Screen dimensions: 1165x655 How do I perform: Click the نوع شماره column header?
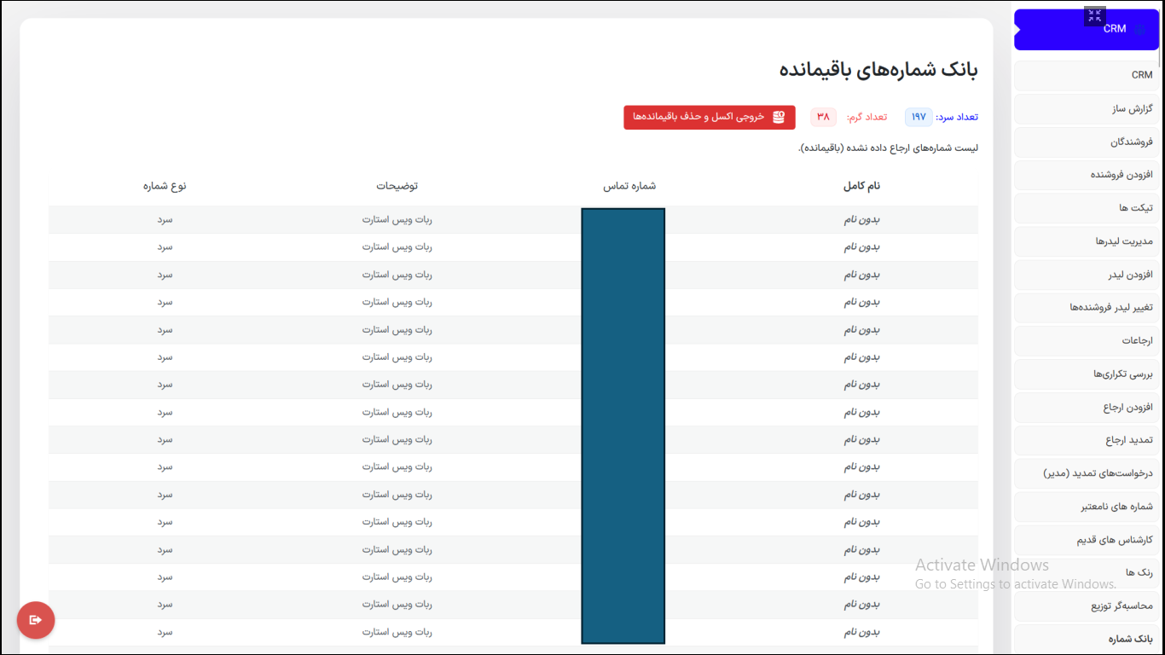(x=165, y=186)
